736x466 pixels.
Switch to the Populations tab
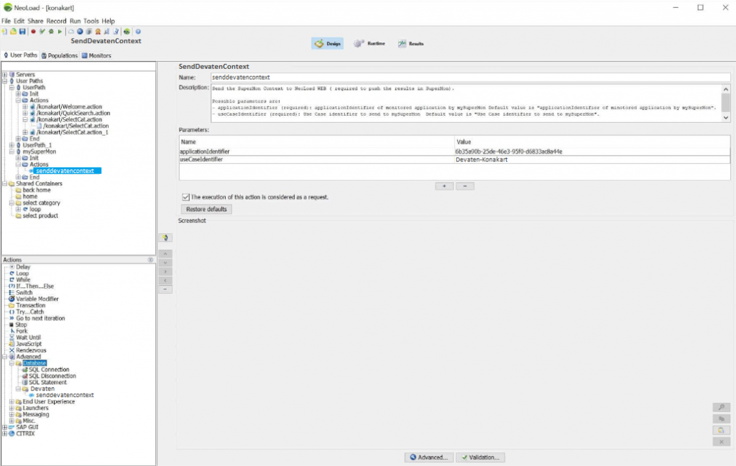click(x=60, y=56)
